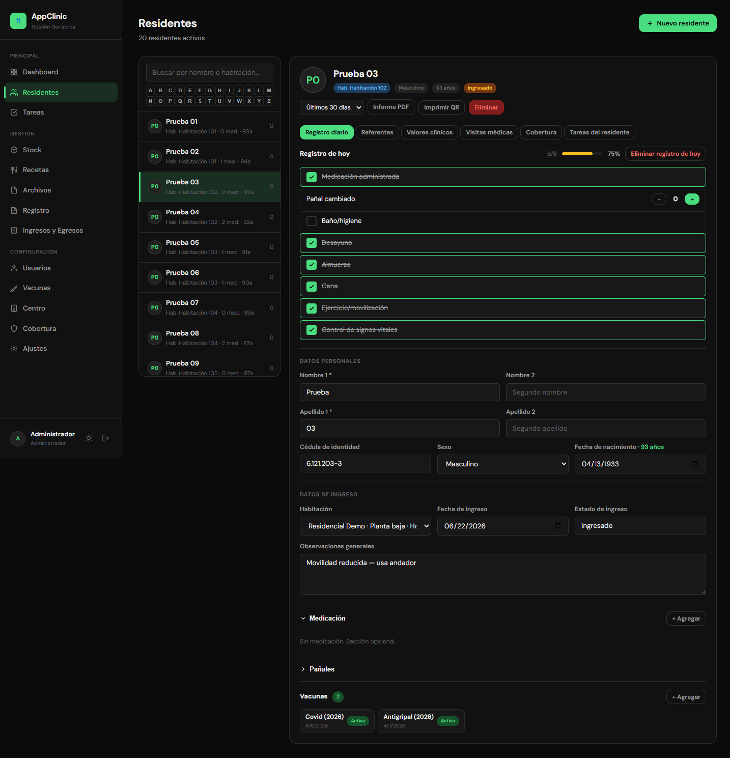Viewport: 730px width, 758px height.
Task: Open the Últimos 30 días dropdown
Action: [x=332, y=107]
